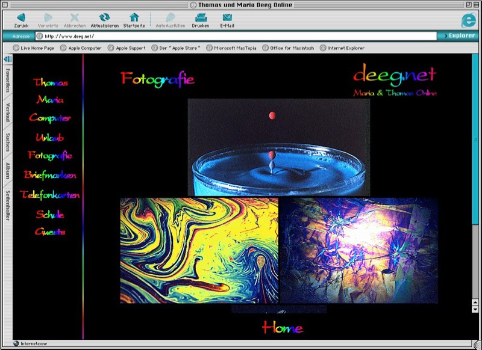This screenshot has width=482, height=350.
Task: Go to Startseite home icon
Action: coord(134,17)
